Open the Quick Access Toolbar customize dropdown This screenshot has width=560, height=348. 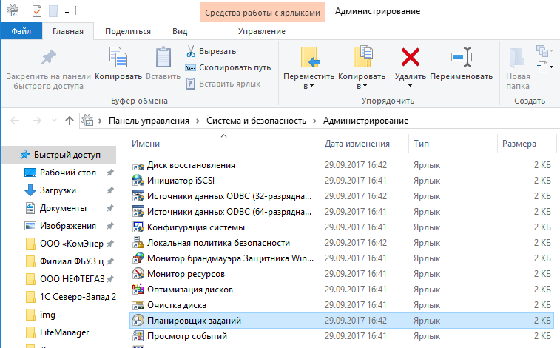tap(67, 12)
